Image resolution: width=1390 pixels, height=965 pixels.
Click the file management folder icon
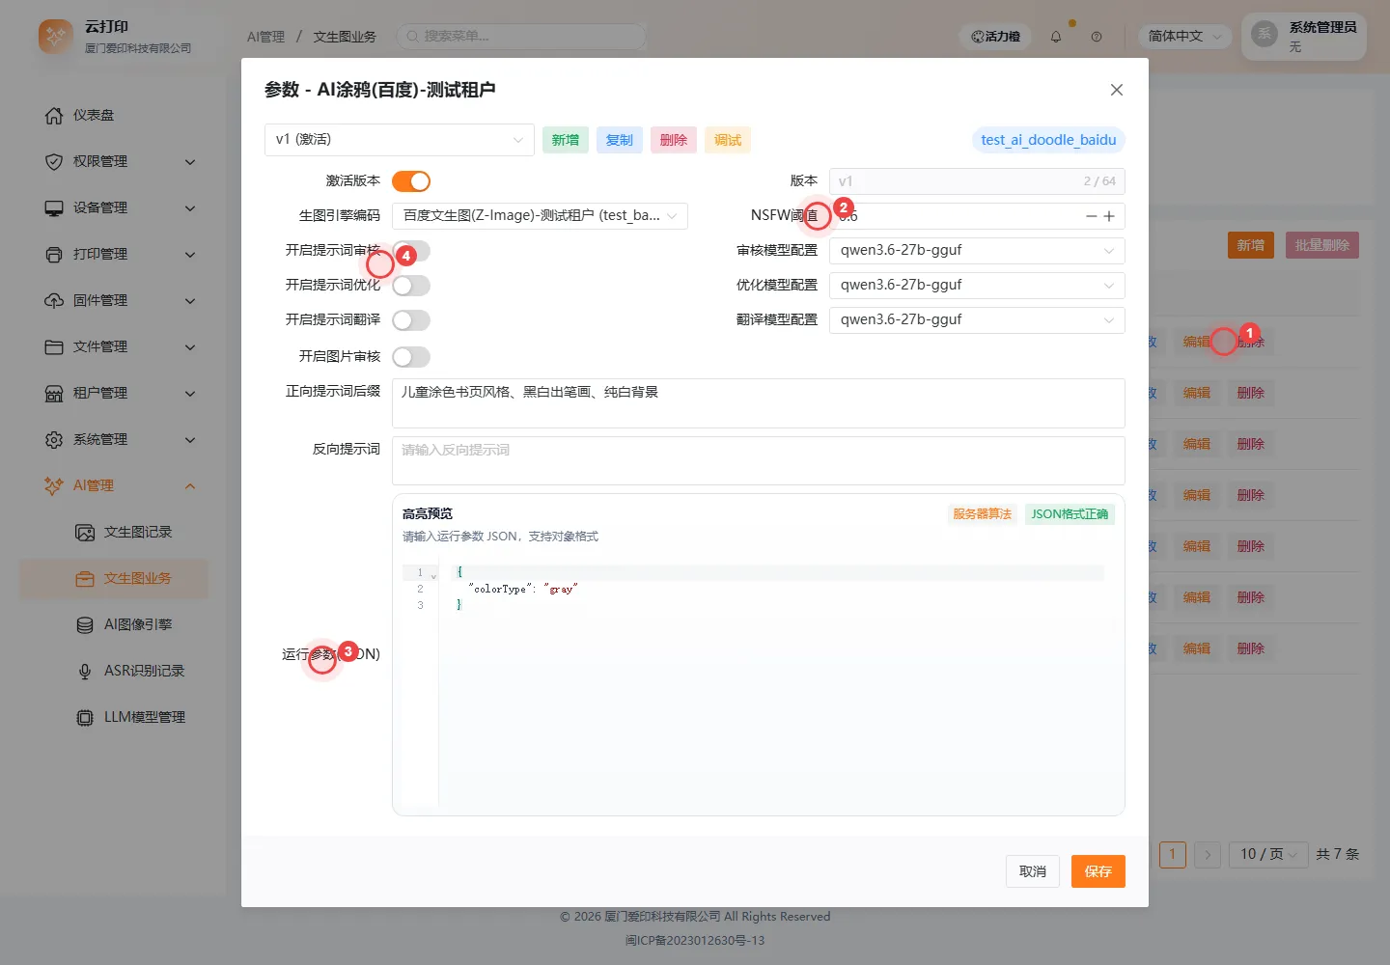coord(54,346)
